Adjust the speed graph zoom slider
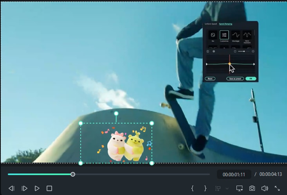 pyautogui.click(x=244, y=51)
